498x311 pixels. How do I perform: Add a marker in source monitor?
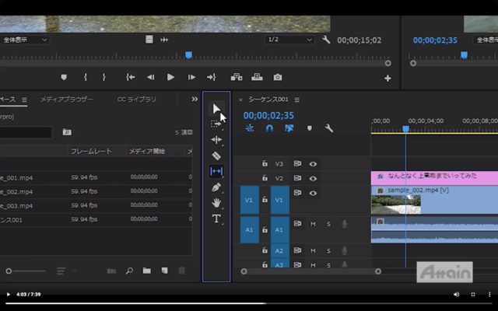point(64,77)
